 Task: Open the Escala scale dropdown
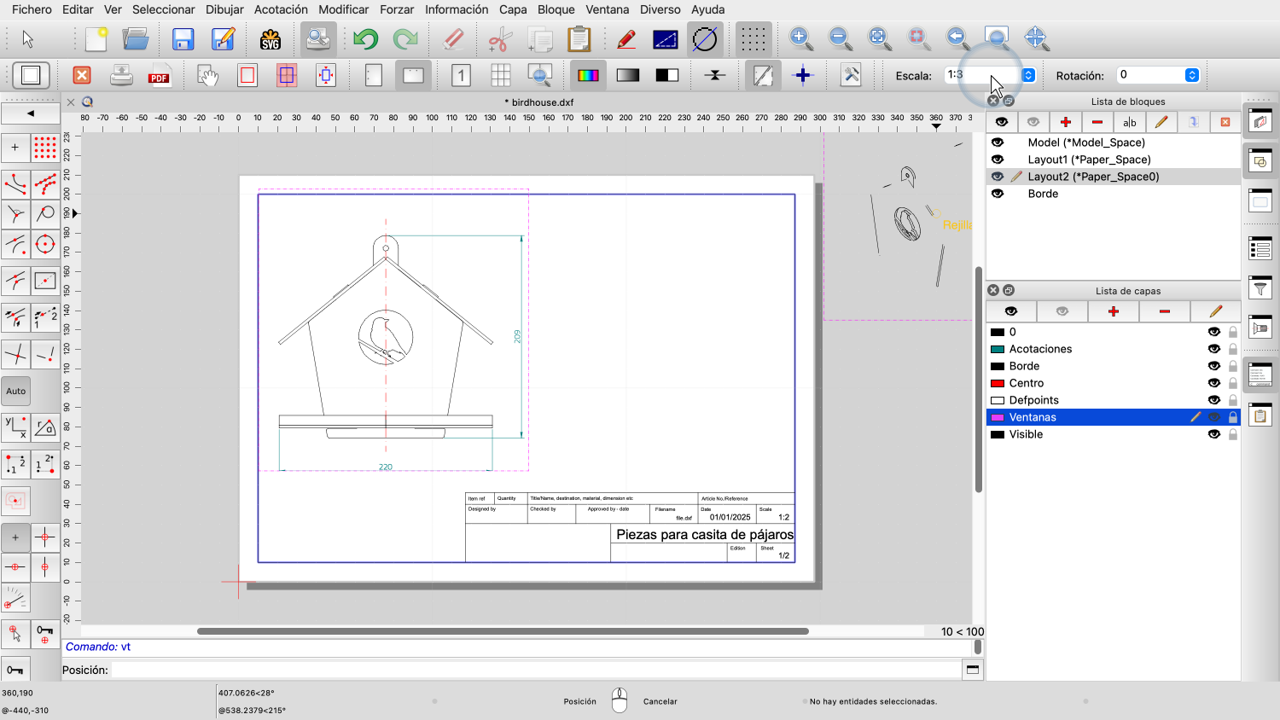pos(1028,75)
